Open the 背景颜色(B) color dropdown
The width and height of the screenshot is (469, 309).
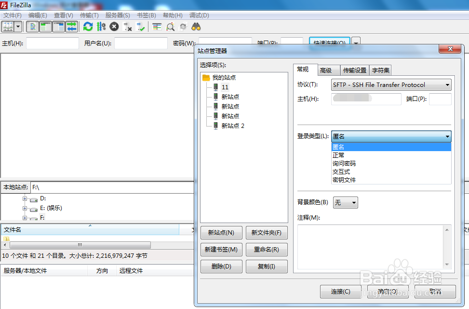(x=346, y=203)
